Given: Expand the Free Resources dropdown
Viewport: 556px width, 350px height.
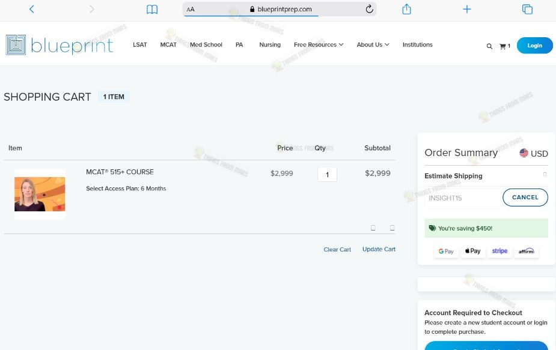Looking at the screenshot, I should tap(319, 44).
